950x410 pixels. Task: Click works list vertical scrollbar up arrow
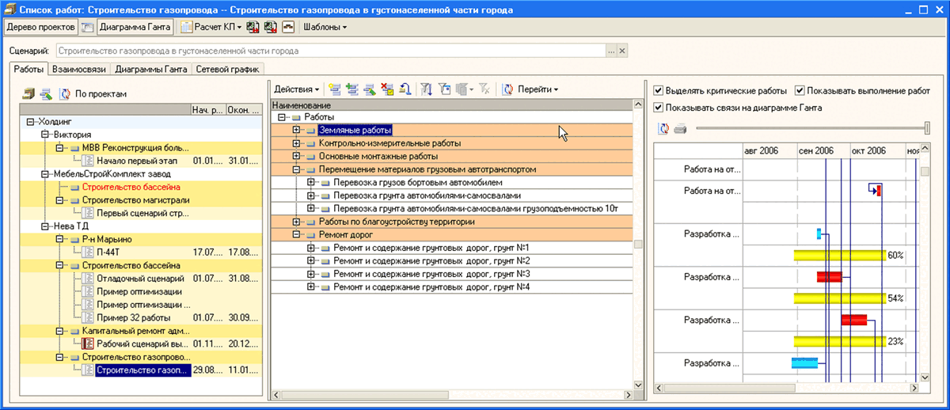click(638, 105)
